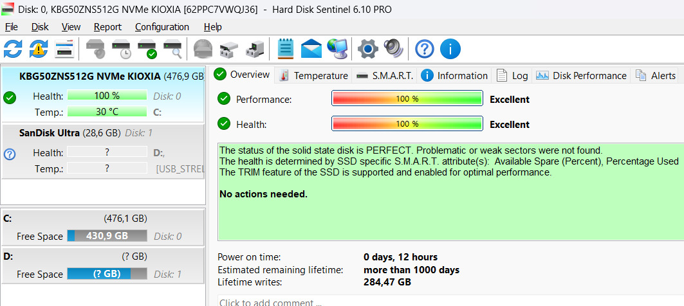Viewport: 684px width, 306px height.
Task: Click the blue info circle toolbar icon
Action: [450, 48]
